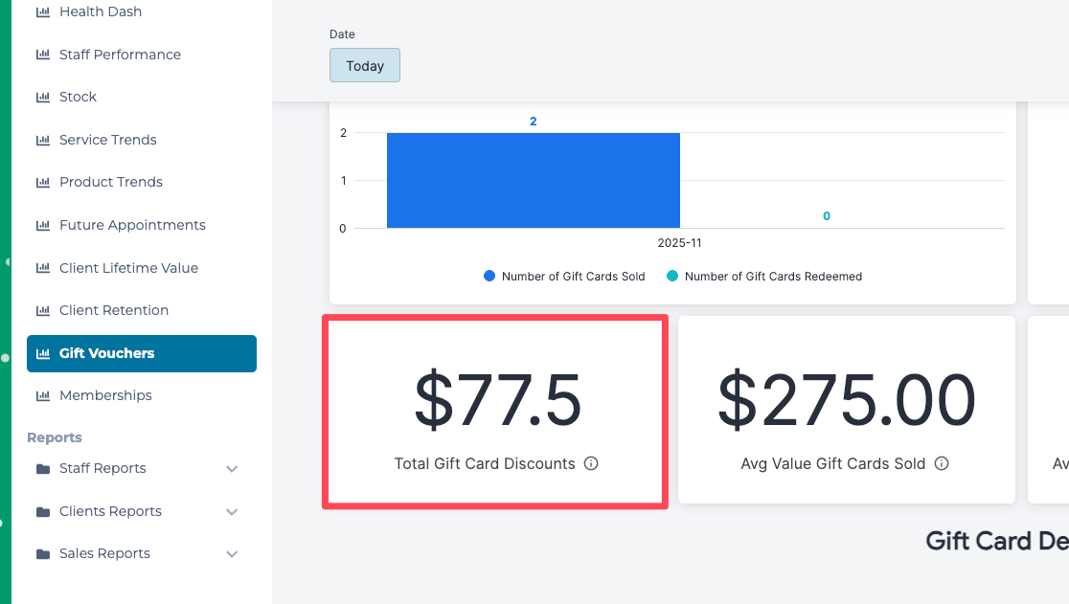This screenshot has height=604, width=1069.
Task: Go to Client Lifetime Value
Action: click(128, 268)
